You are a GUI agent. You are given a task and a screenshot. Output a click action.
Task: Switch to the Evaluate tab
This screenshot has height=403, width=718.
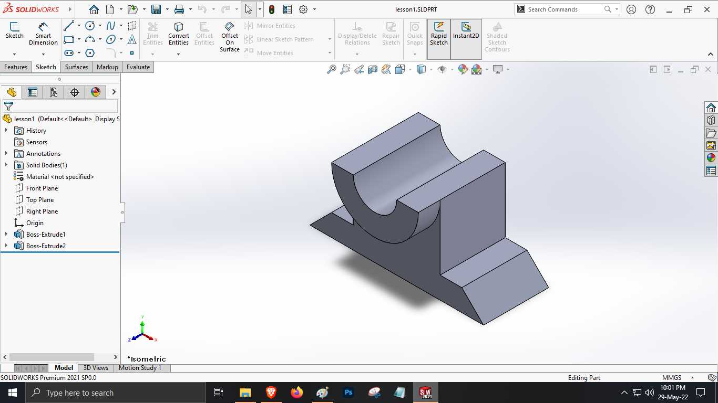pyautogui.click(x=138, y=67)
